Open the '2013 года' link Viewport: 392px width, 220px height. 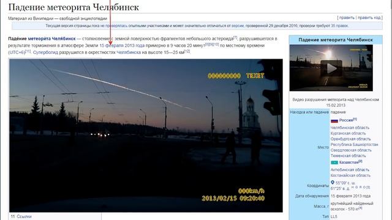coord(135,46)
